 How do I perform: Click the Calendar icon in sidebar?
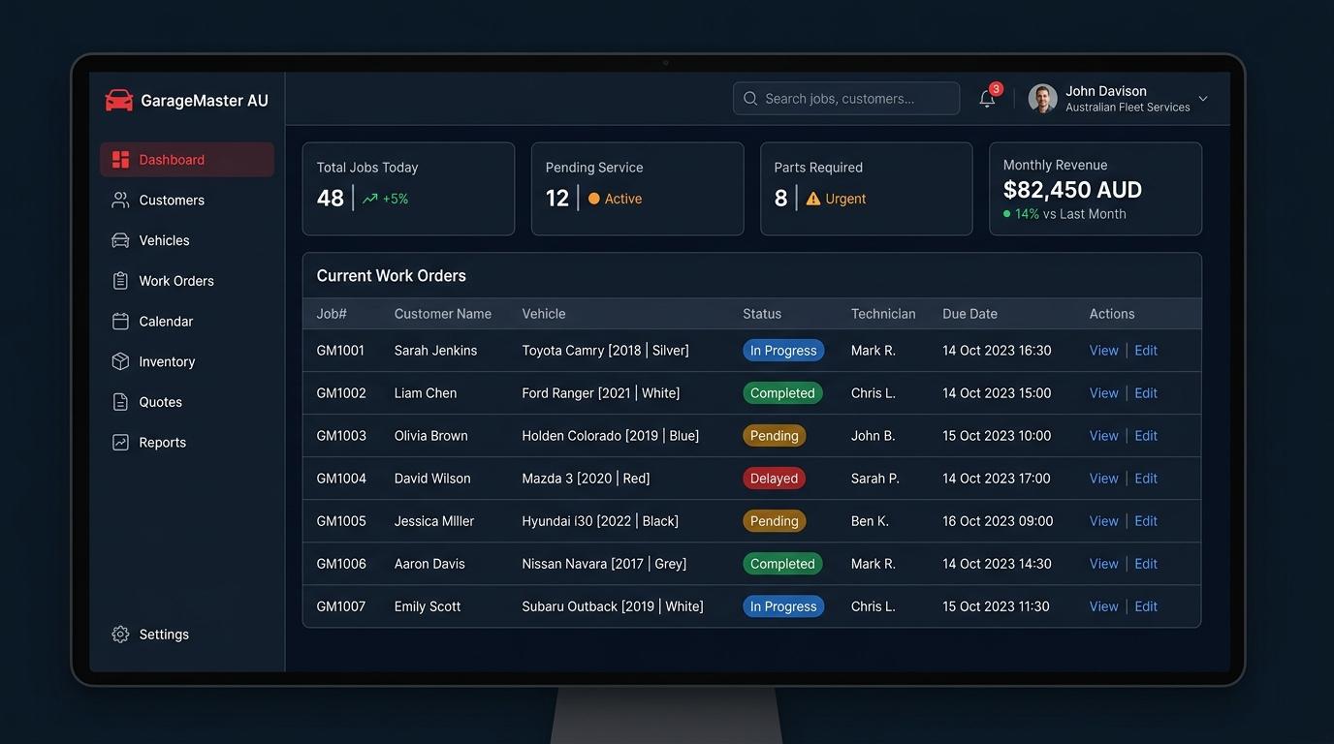(120, 321)
